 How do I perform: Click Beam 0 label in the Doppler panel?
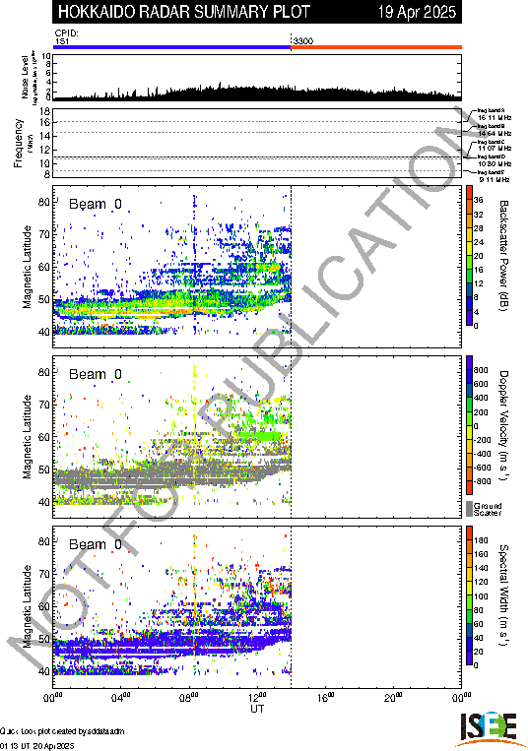(96, 374)
